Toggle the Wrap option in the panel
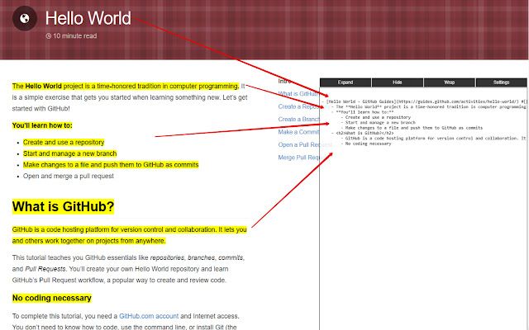 (x=449, y=82)
